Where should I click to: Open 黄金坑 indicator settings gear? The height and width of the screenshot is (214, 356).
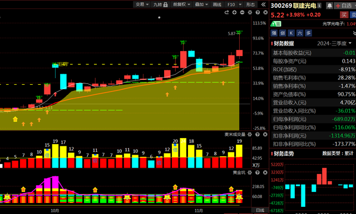tap(250, 172)
